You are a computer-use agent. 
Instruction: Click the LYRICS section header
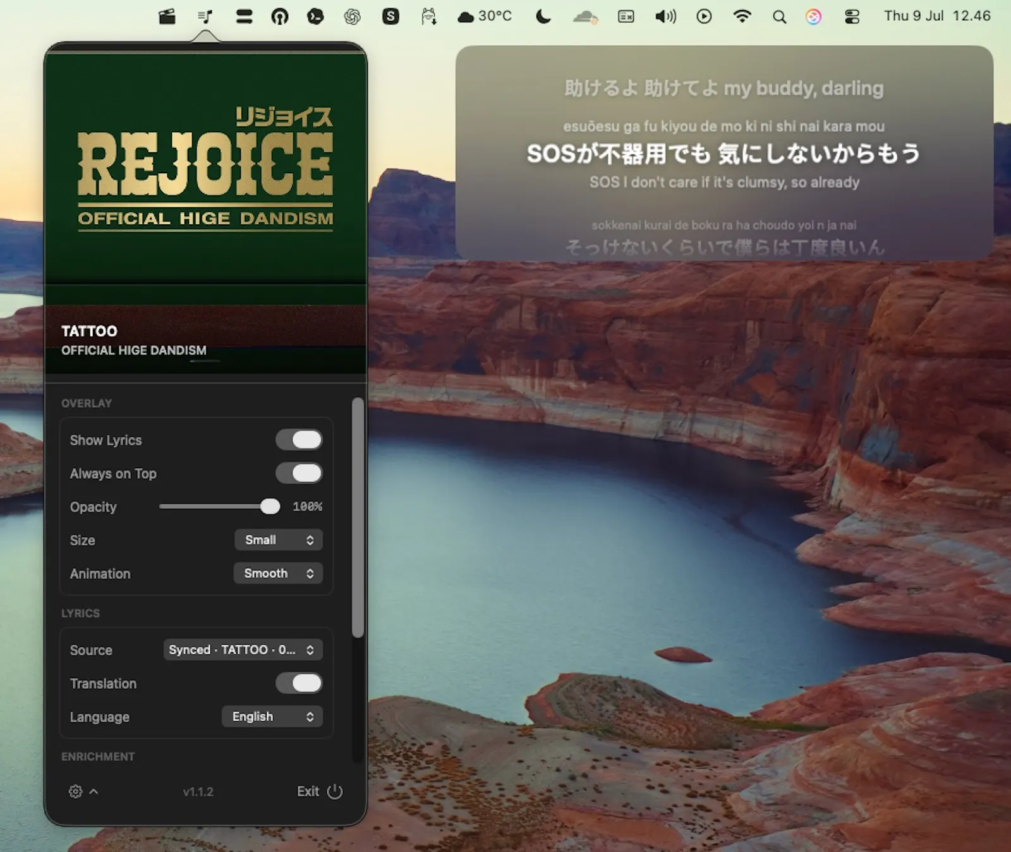click(x=80, y=613)
